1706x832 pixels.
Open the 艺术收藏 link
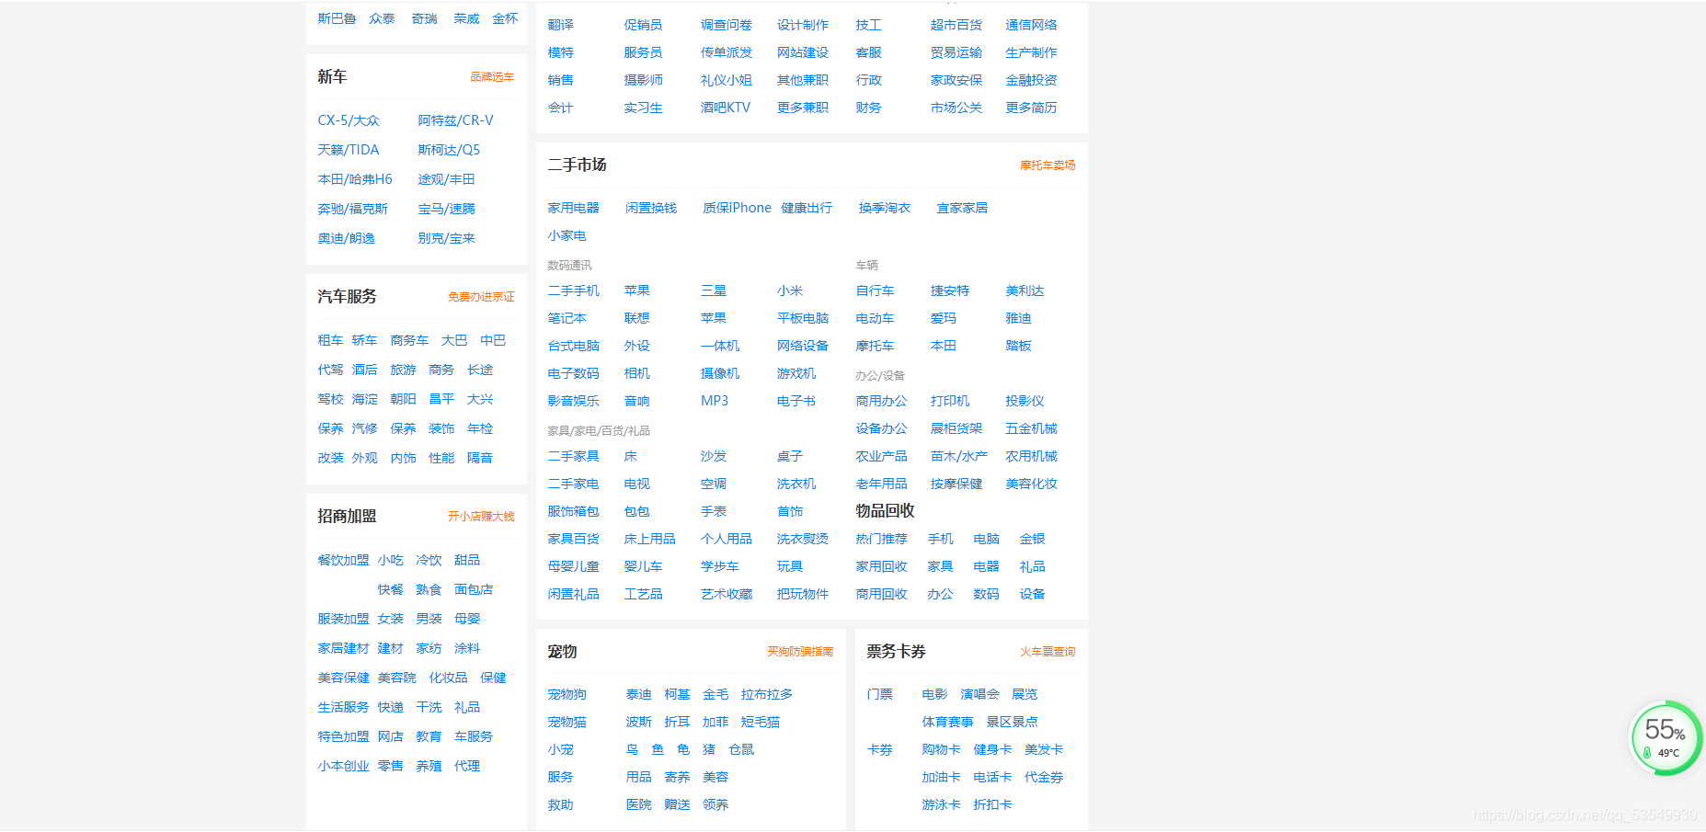[x=727, y=594]
